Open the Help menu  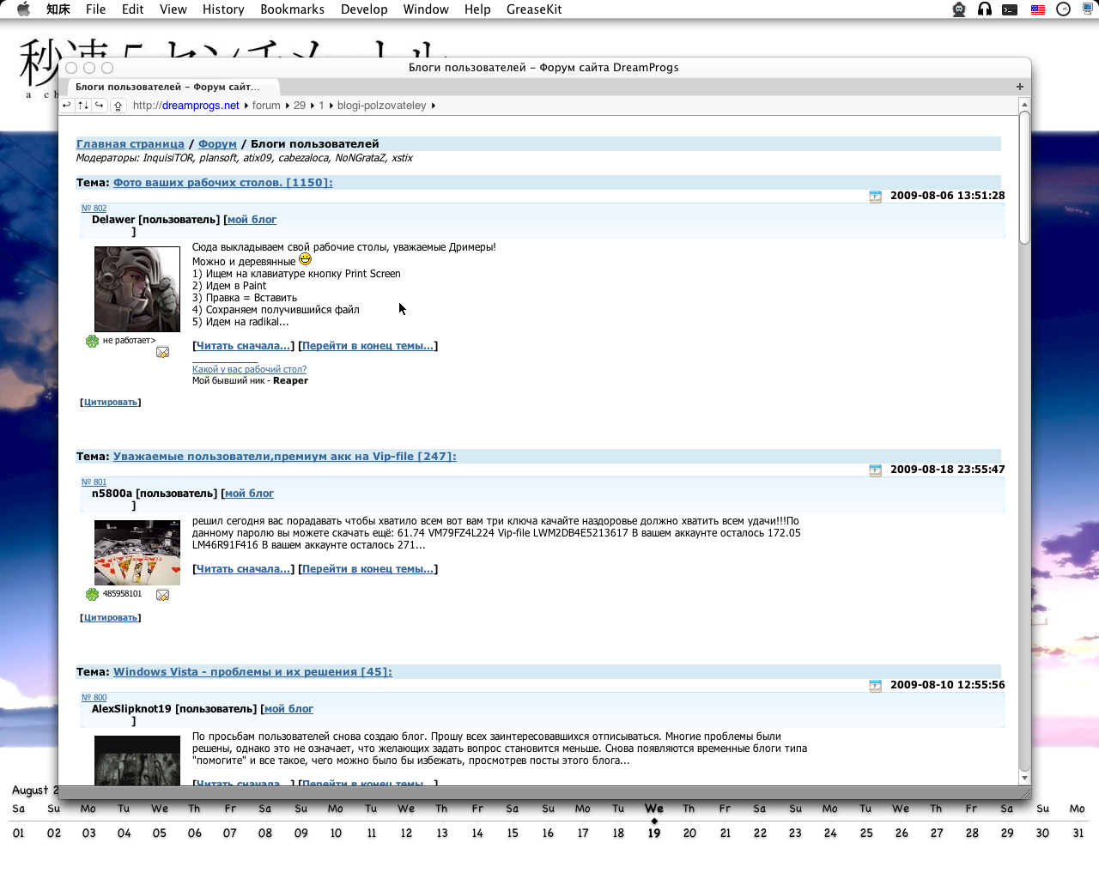click(477, 9)
